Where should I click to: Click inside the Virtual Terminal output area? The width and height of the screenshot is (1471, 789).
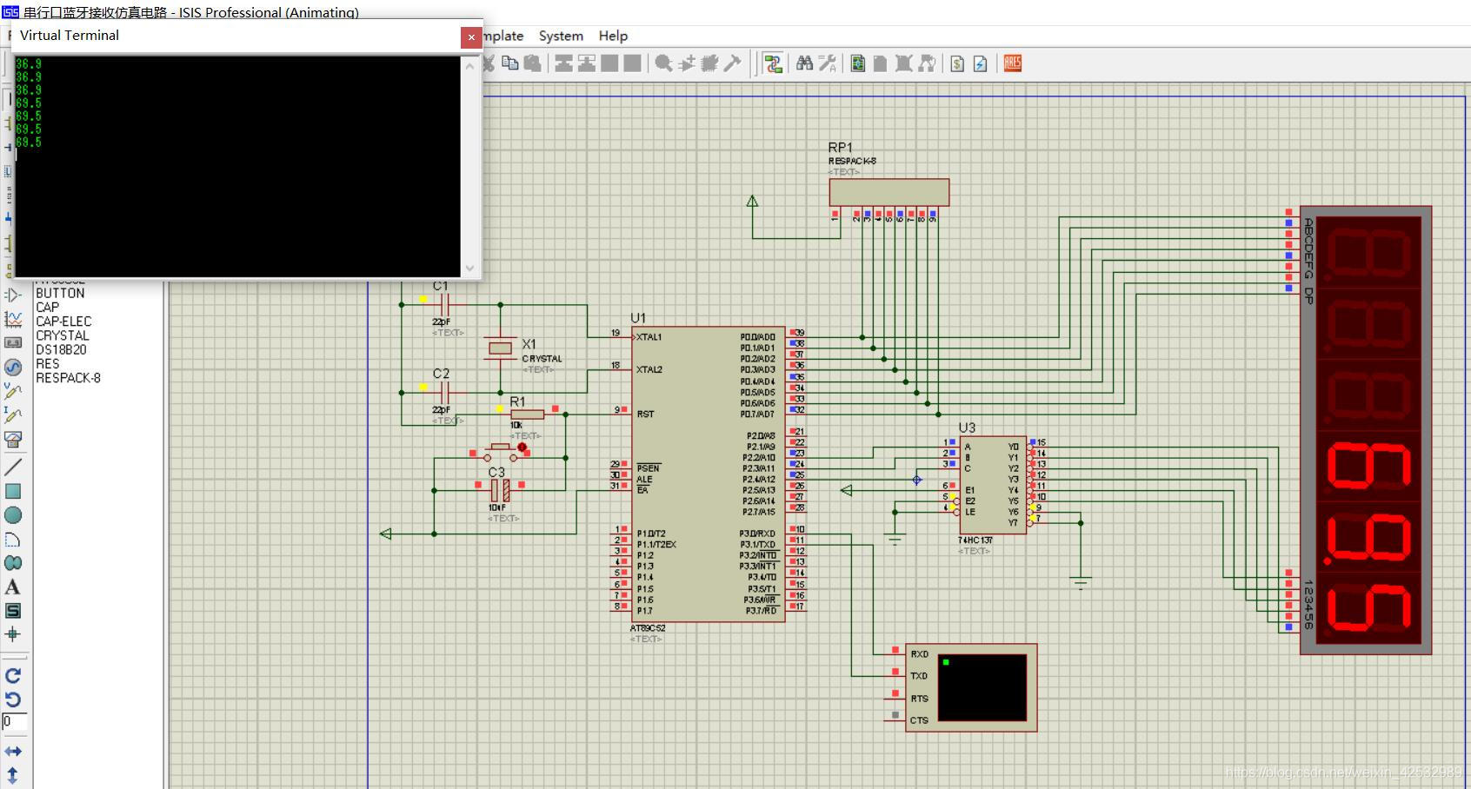coord(237,167)
